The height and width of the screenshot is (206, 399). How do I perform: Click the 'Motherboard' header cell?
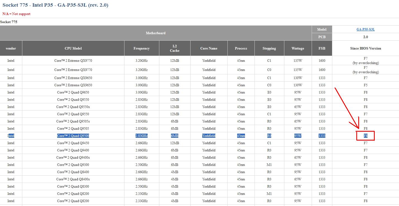coord(156,33)
